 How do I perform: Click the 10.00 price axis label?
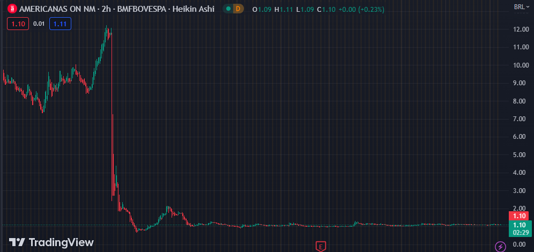tap(522, 65)
